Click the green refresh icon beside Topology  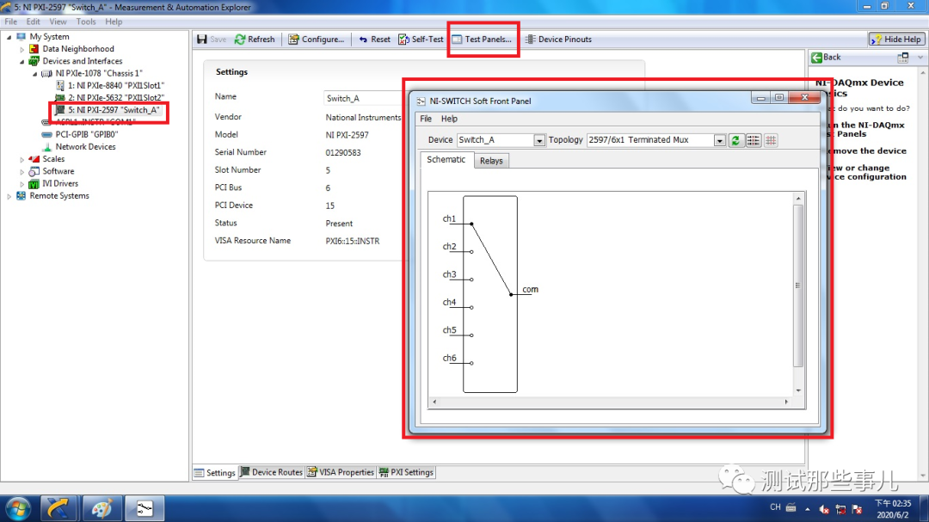[735, 140]
